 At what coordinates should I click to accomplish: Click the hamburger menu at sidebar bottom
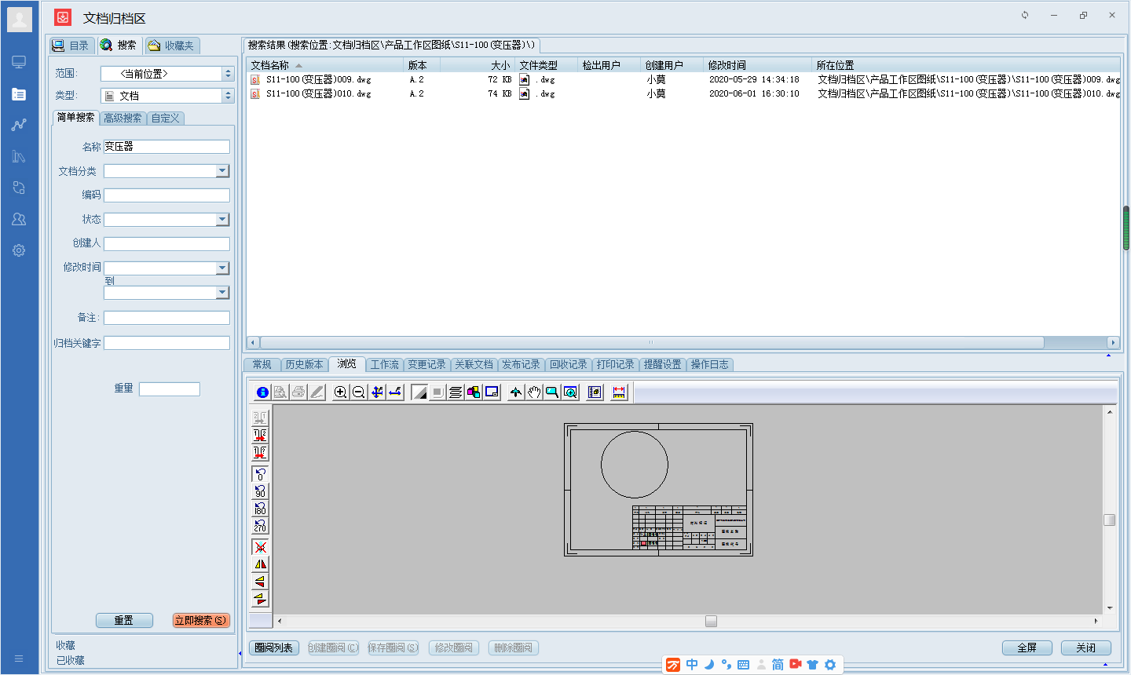coord(19,659)
